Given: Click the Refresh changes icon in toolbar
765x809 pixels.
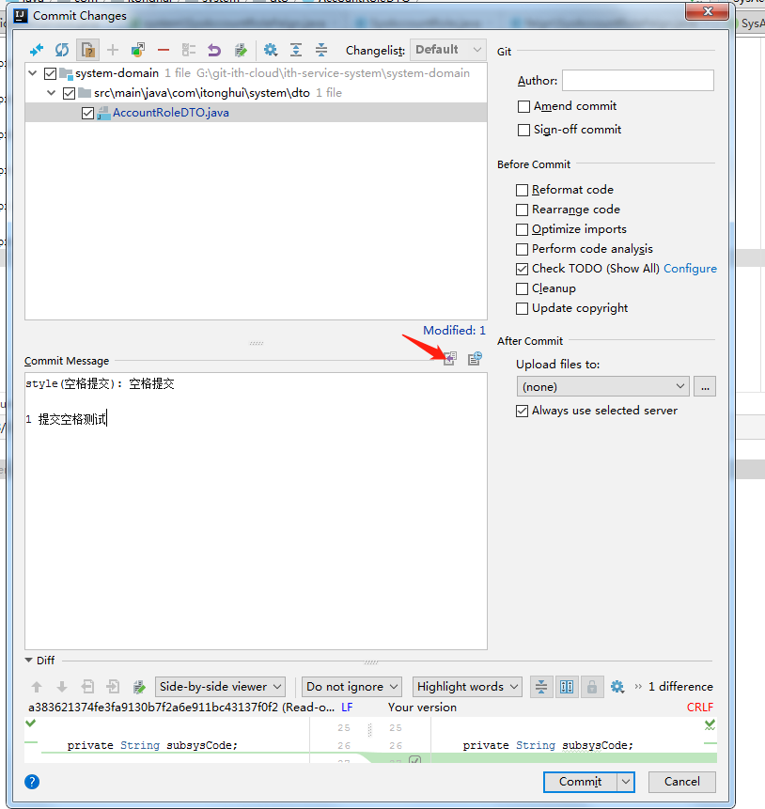Looking at the screenshot, I should pos(62,50).
